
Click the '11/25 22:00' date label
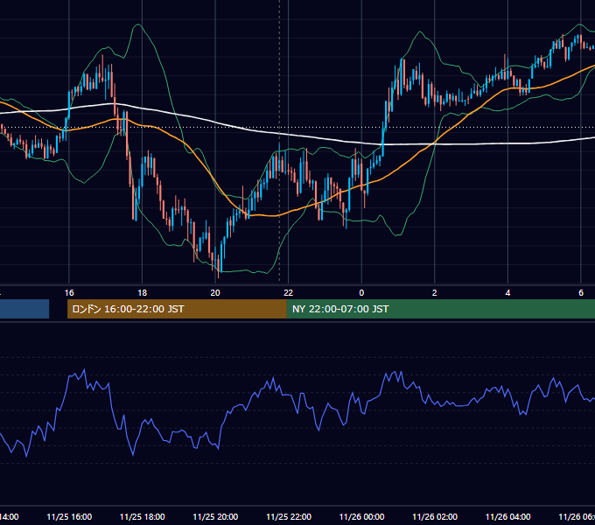point(289,516)
